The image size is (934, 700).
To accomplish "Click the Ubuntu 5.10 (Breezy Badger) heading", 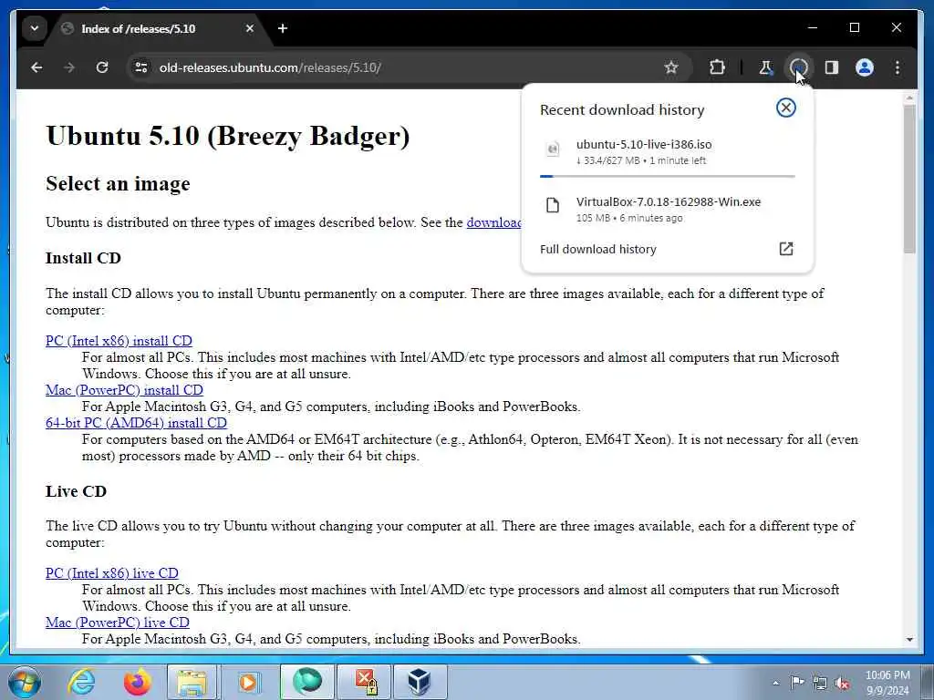I will pyautogui.click(x=228, y=137).
